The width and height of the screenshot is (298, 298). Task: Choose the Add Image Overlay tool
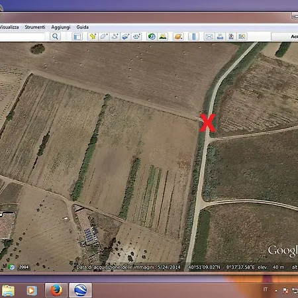coord(125,36)
